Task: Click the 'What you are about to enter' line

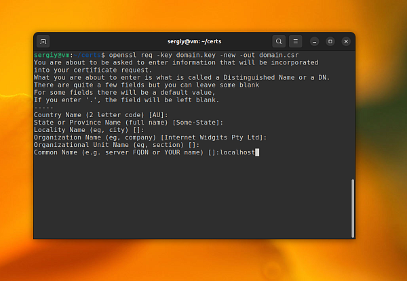Action: point(182,77)
